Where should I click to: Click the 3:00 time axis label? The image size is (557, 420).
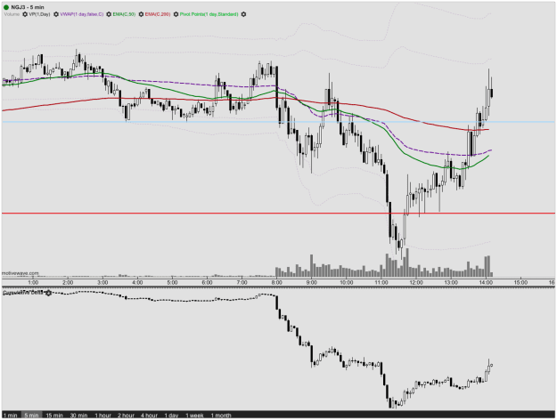tap(102, 283)
